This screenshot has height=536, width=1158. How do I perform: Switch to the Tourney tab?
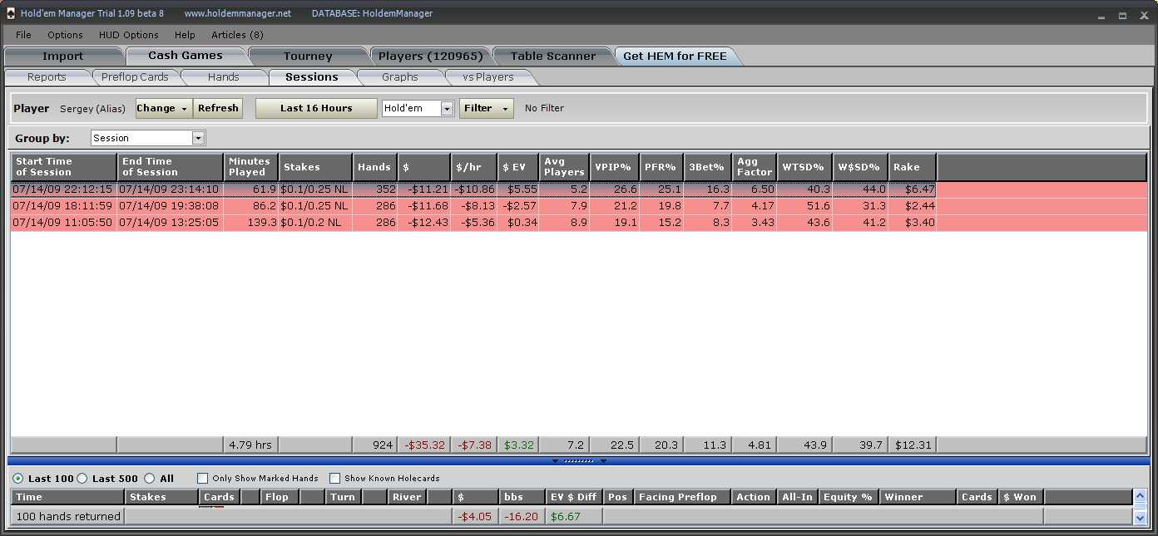pyautogui.click(x=307, y=57)
